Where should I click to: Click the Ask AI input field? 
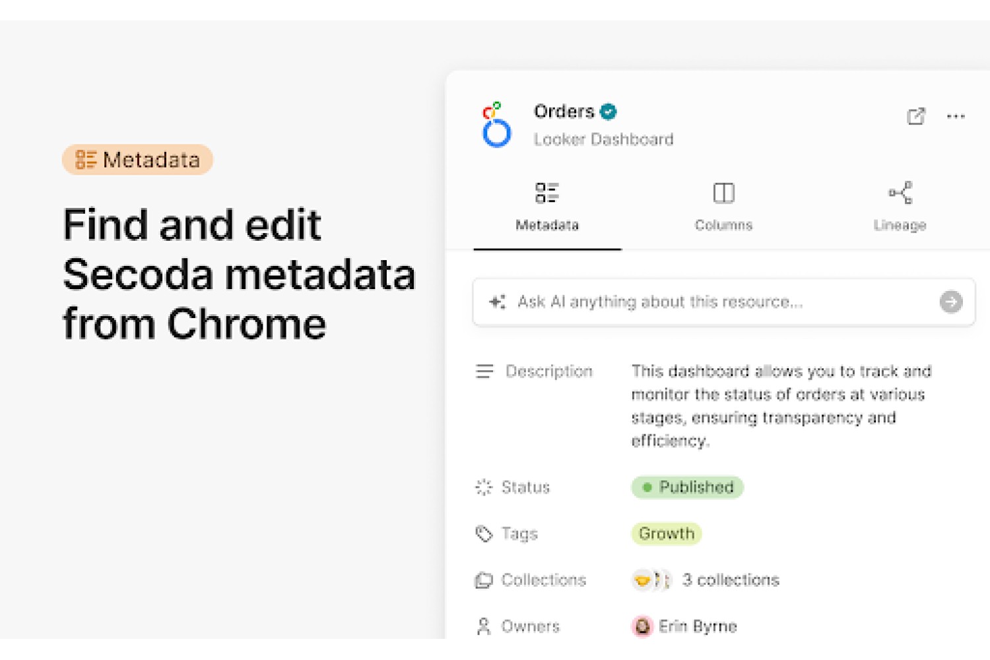click(724, 302)
